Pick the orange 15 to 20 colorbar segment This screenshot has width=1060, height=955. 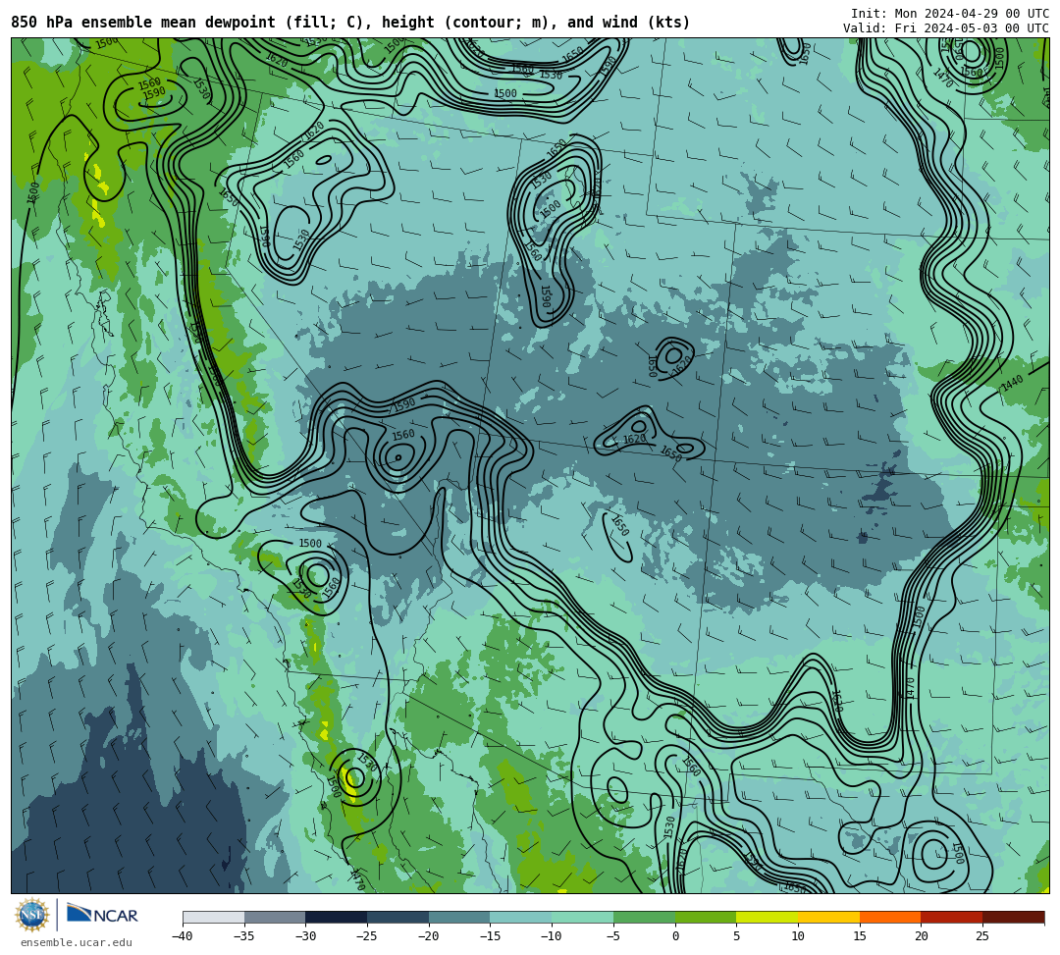(890, 917)
